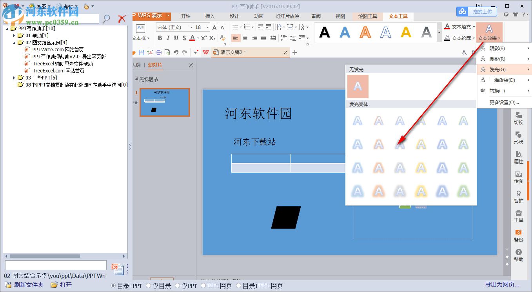Apply subscript formatting
Viewport: 532px width, 292px height.
212,38
